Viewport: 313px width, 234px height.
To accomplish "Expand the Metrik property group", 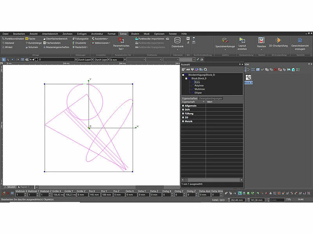I will [x=183, y=121].
